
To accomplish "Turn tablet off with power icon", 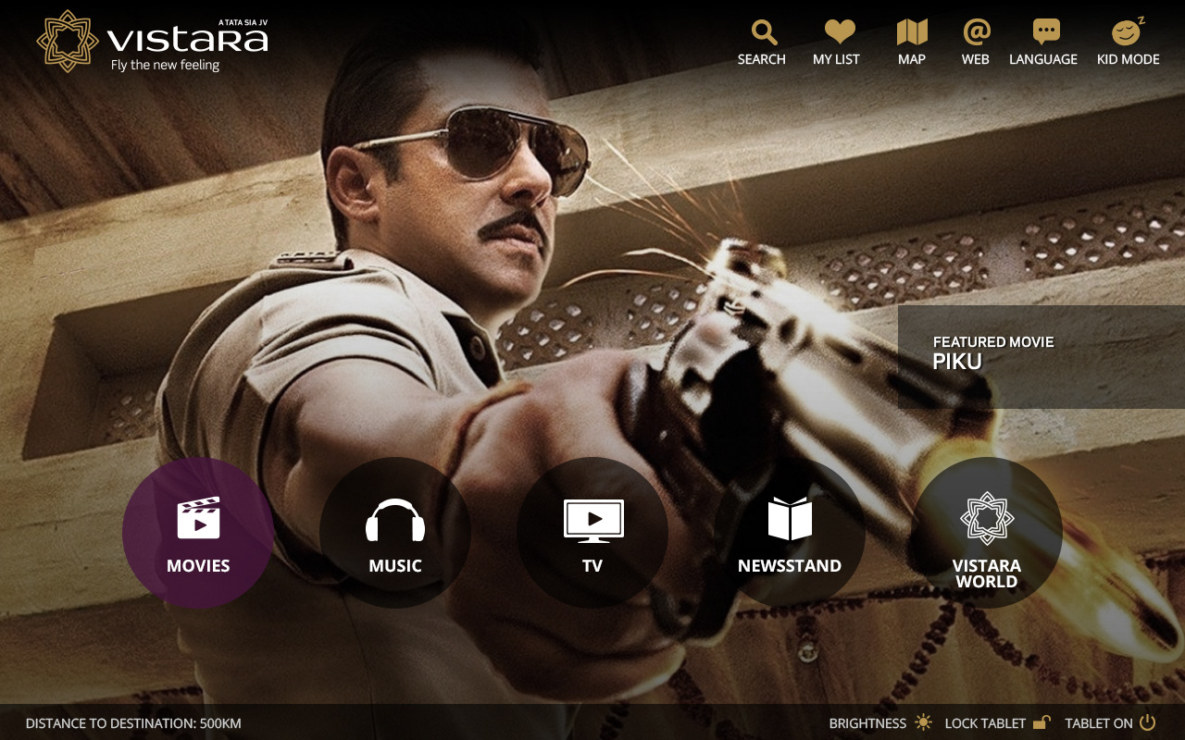I will pos(1147,722).
